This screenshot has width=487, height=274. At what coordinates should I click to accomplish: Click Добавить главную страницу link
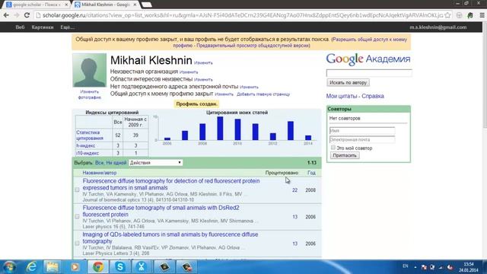pos(263,94)
